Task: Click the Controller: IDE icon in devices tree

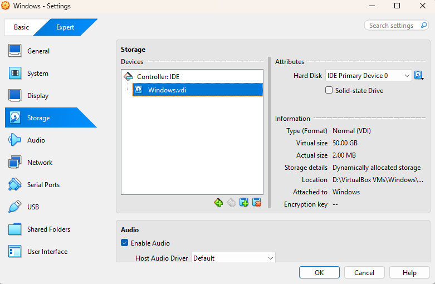Action: point(128,76)
